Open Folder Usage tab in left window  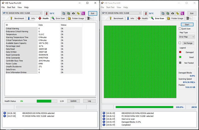pos(76,18)
